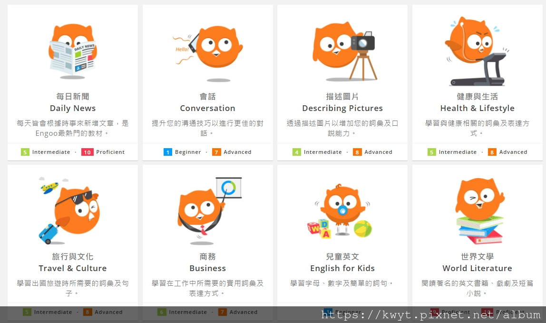This screenshot has height=323, width=546.
Task: Click the Chinese heading 商務
Action: click(x=207, y=256)
